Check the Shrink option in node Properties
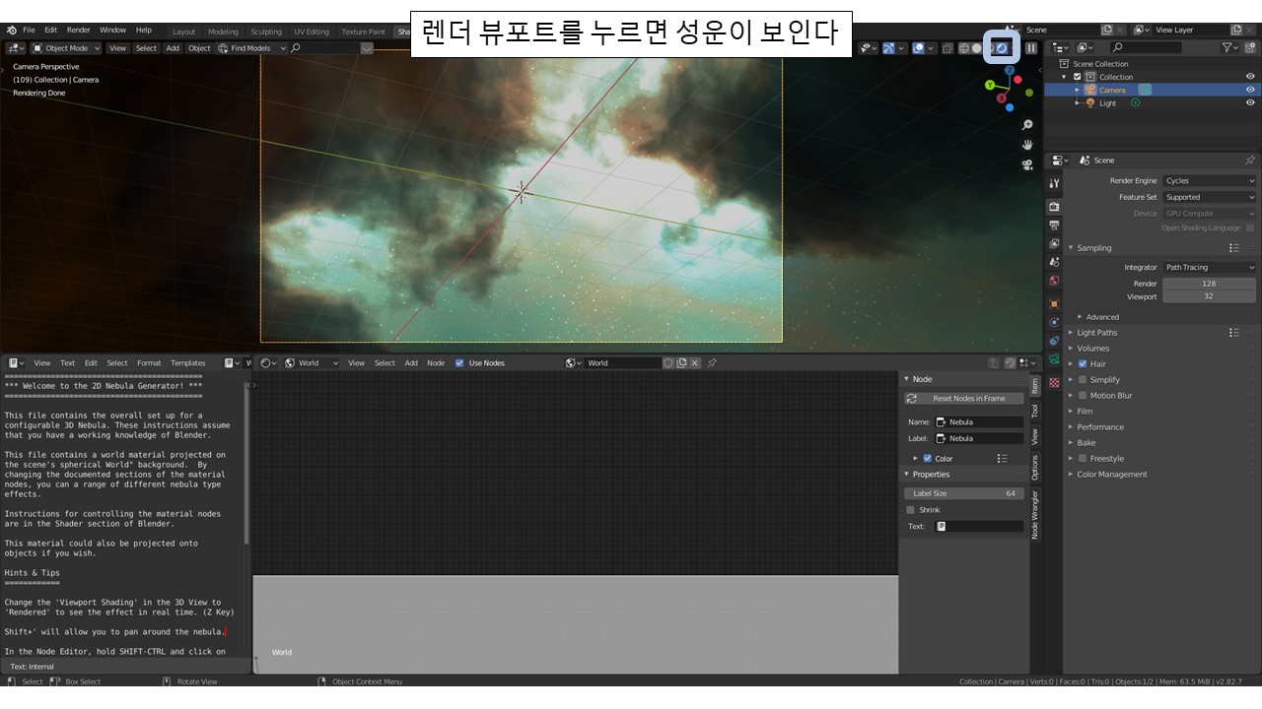The image size is (1262, 709). (x=910, y=509)
